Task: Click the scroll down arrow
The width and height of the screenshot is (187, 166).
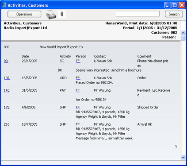Action: pyautogui.click(x=183, y=158)
